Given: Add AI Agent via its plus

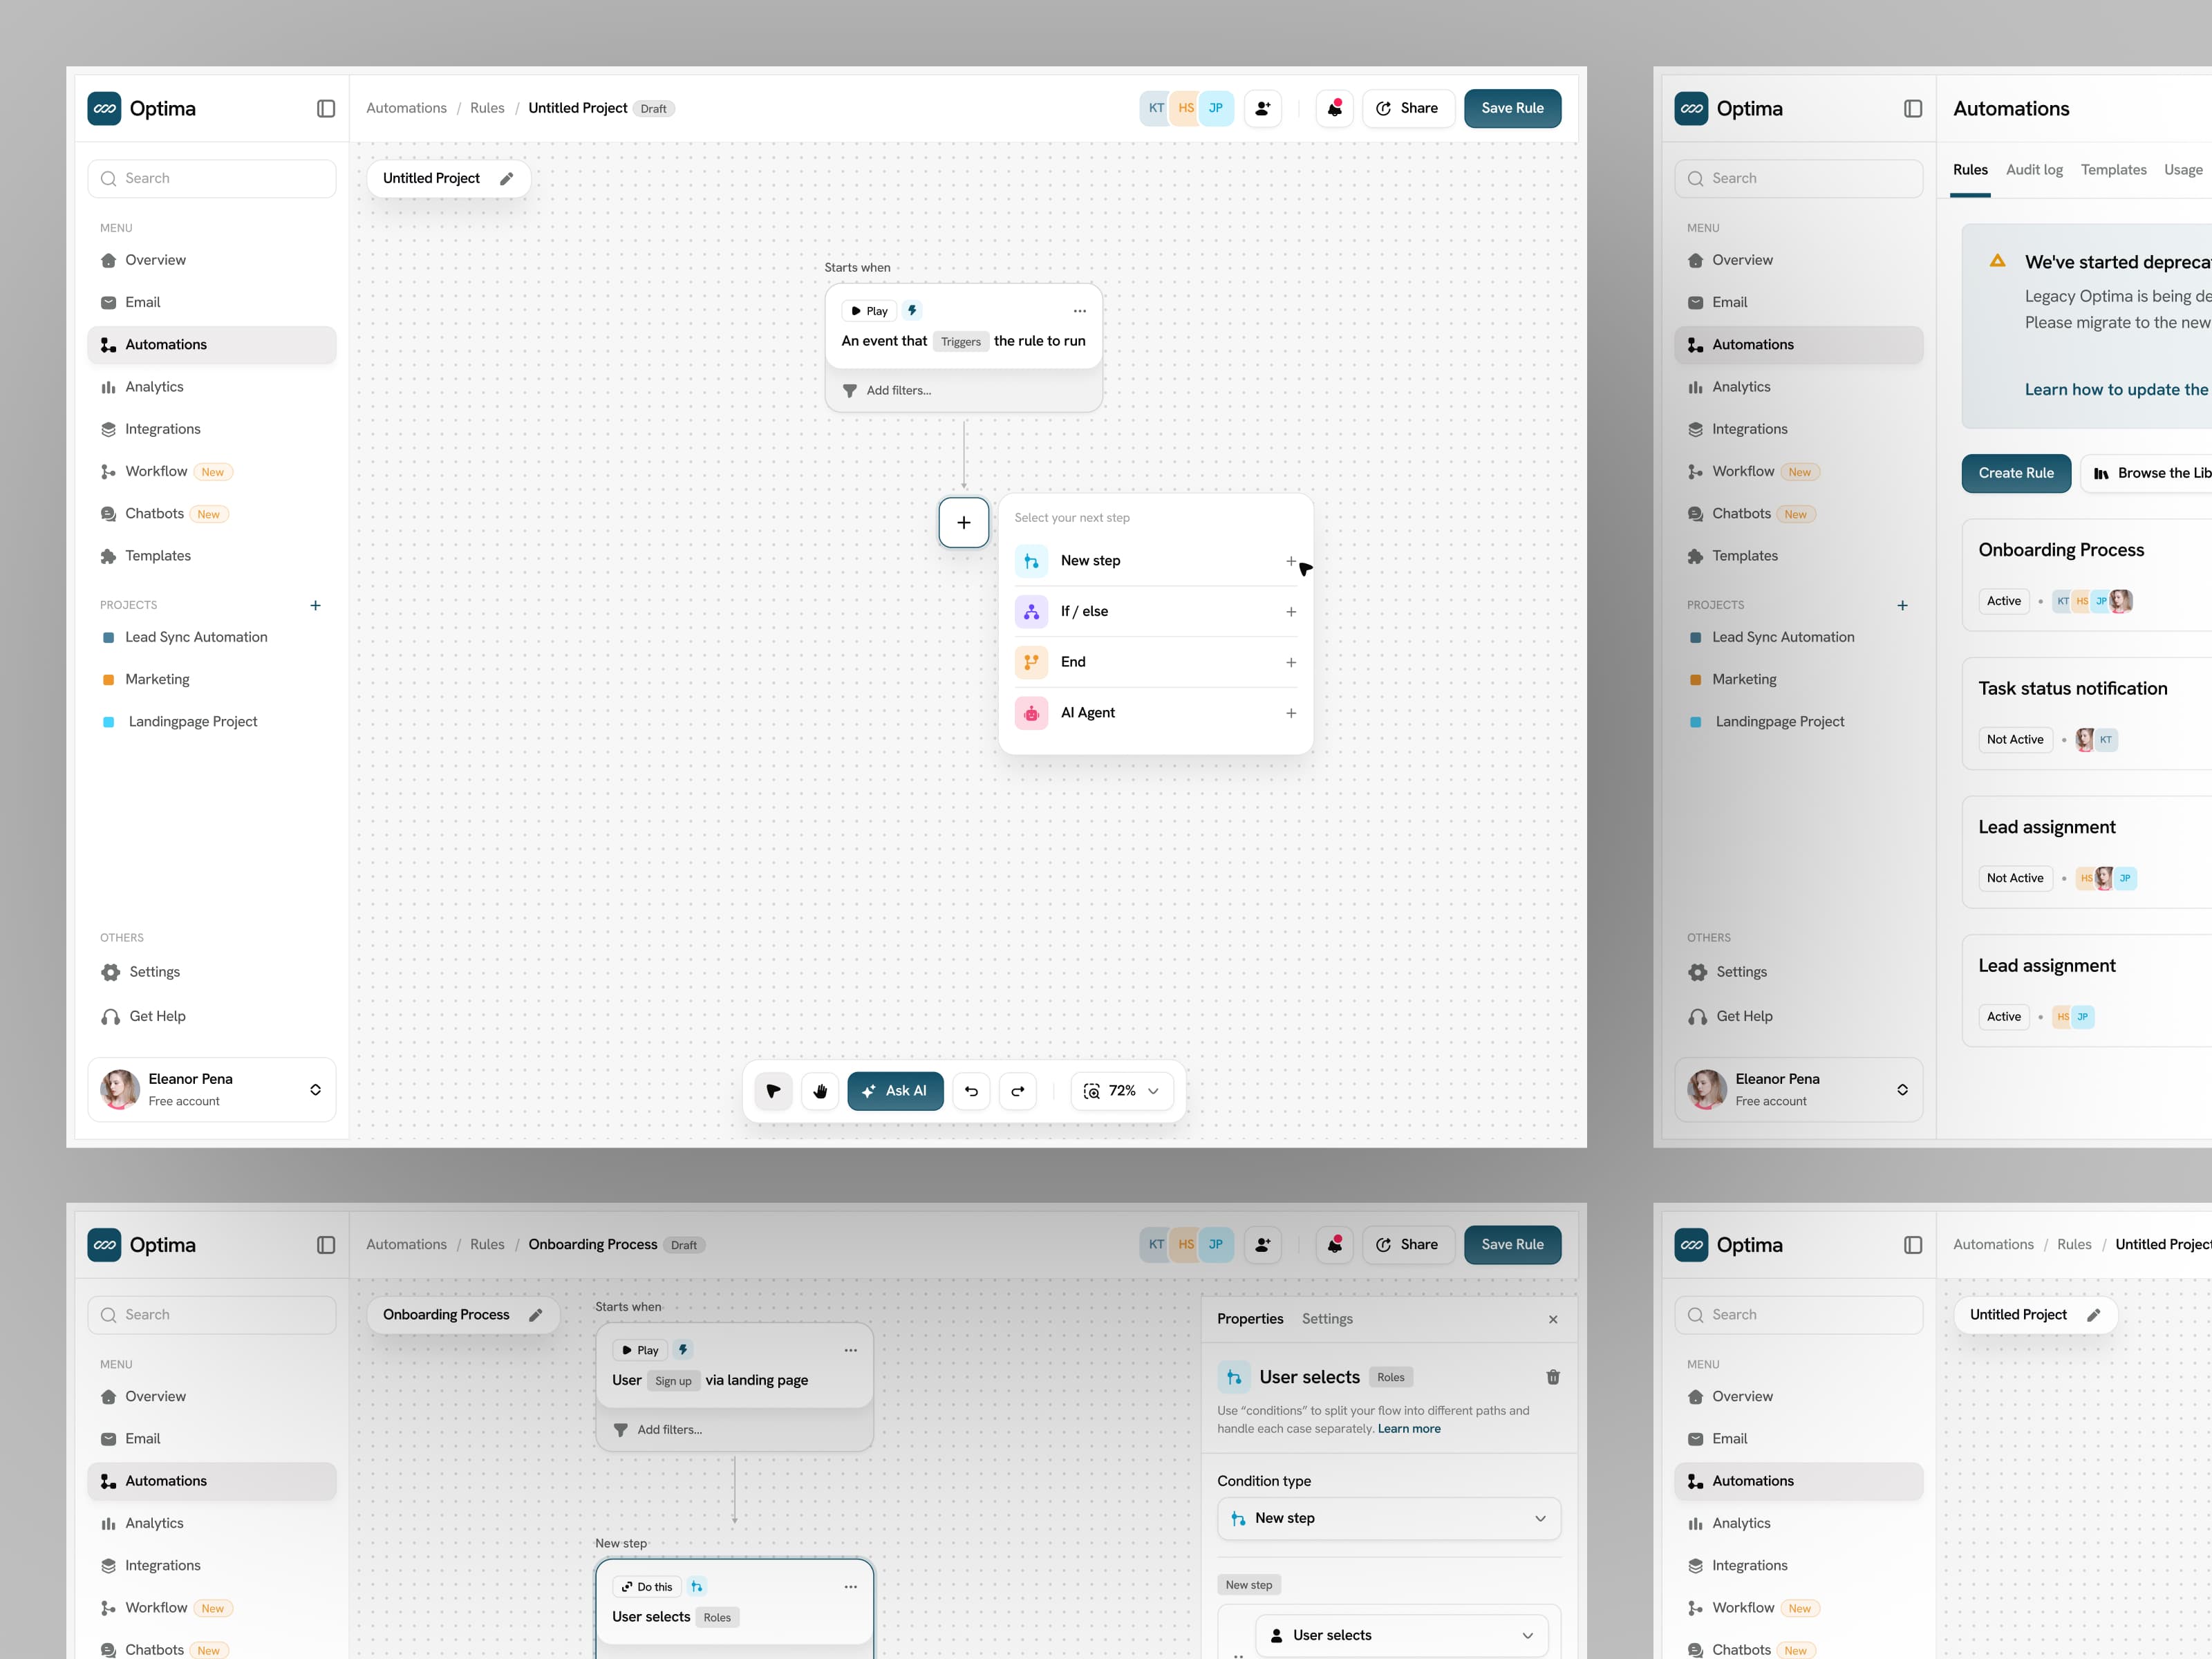Looking at the screenshot, I should click(x=1291, y=713).
